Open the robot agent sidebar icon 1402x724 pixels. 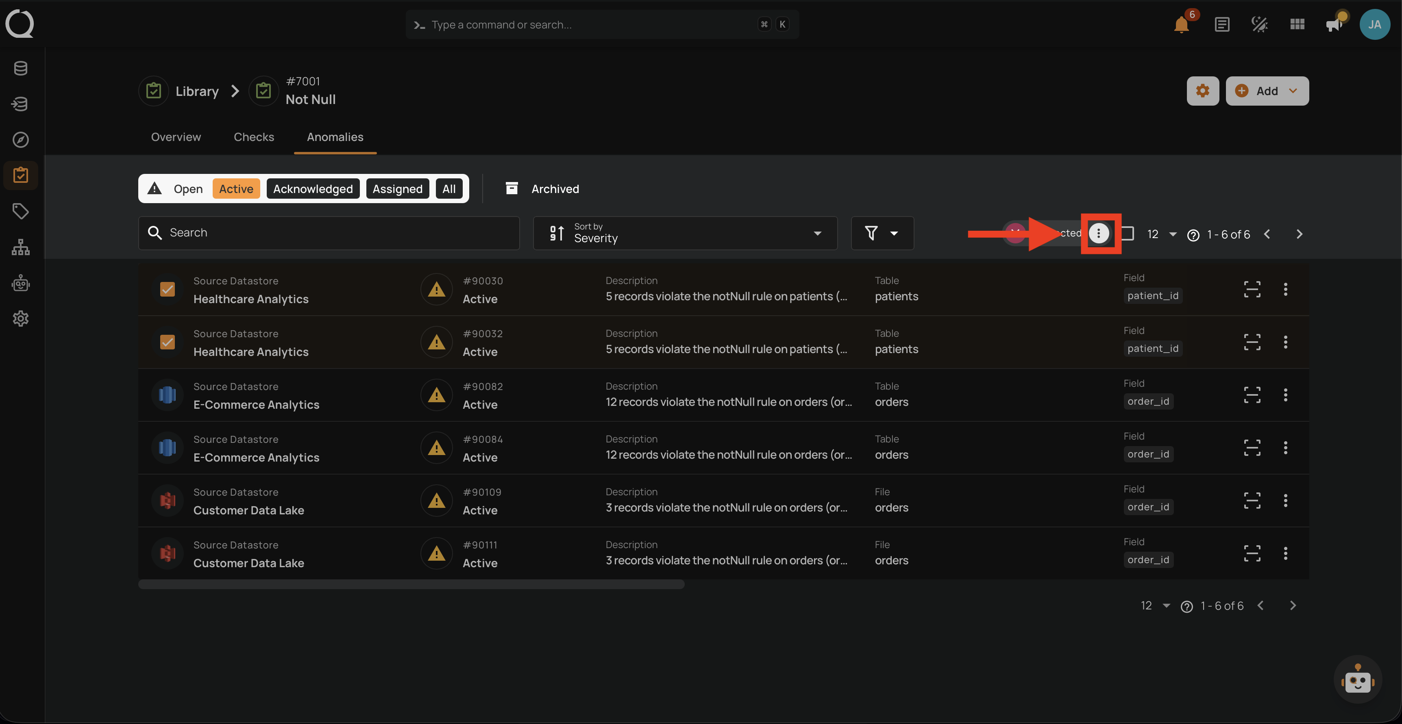(x=21, y=283)
